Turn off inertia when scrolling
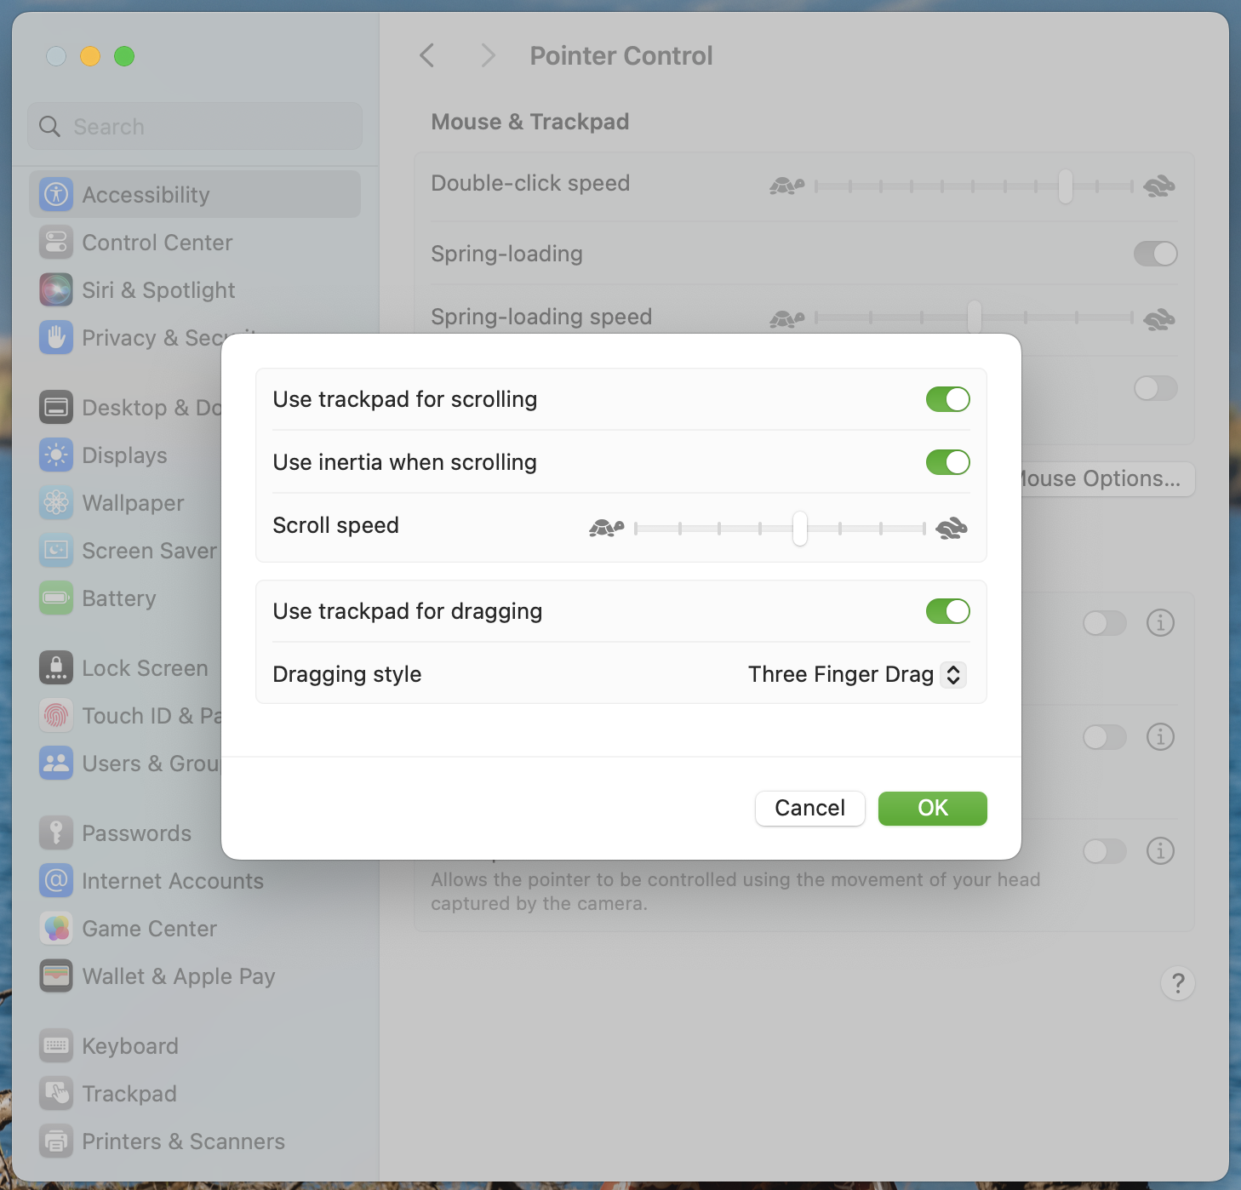1241x1190 pixels. coord(947,462)
